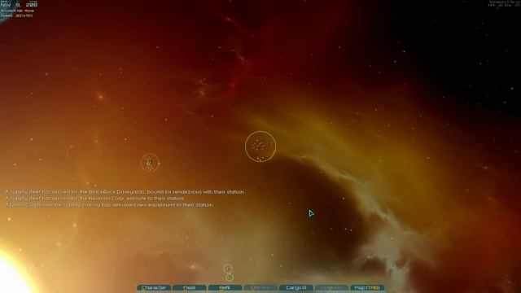521x293 pixels.
Task: Open the Map (TAB) screen
Action: 367,287
